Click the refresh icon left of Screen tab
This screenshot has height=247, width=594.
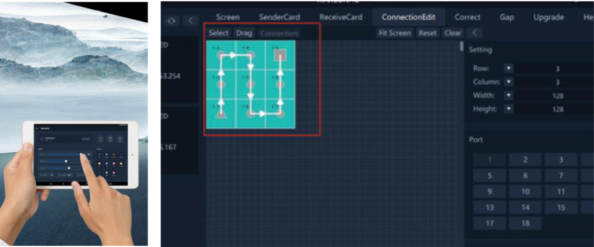click(x=171, y=20)
